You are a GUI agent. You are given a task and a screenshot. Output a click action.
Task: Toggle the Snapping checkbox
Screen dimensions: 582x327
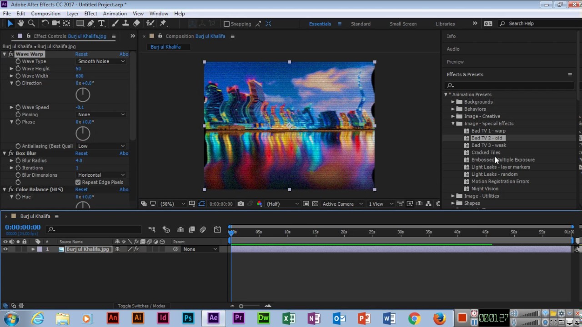227,24
